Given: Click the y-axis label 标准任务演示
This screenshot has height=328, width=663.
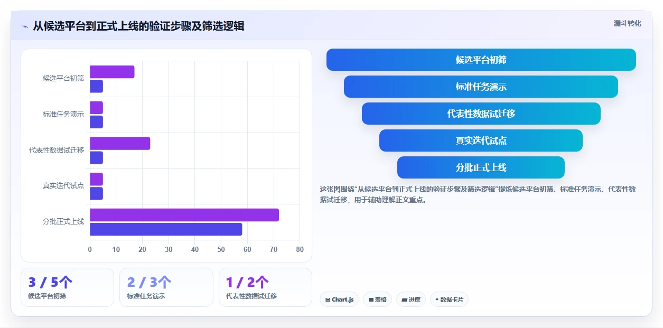Looking at the screenshot, I should pyautogui.click(x=63, y=114).
